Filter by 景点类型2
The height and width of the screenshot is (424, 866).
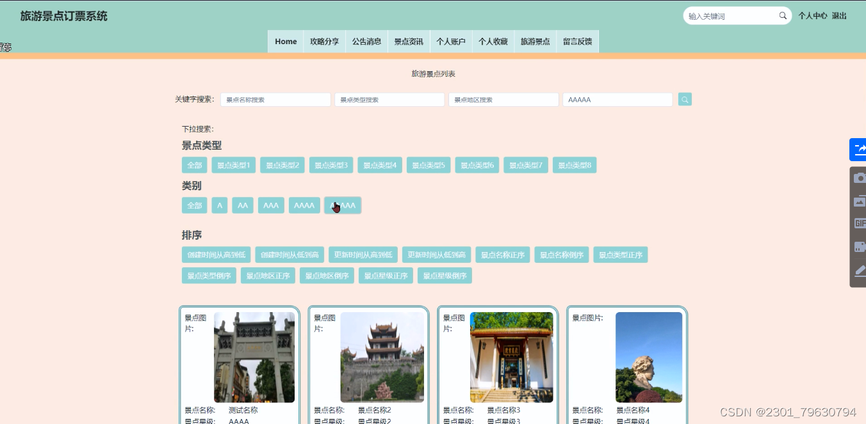[x=282, y=165]
